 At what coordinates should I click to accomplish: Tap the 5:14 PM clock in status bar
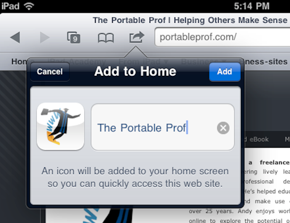(251, 6)
